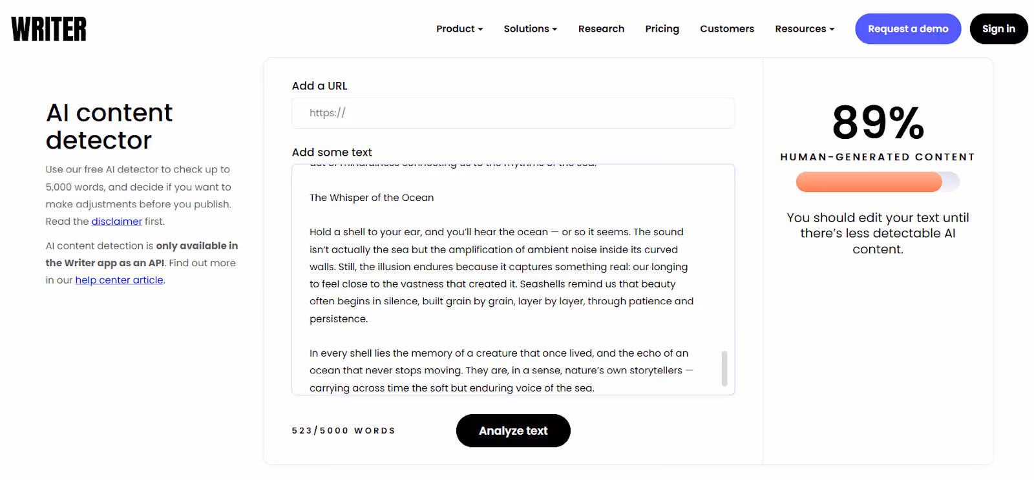1034x480 pixels.
Task: Select the 'The Whisper of the Ocean' title text
Action: tap(372, 197)
